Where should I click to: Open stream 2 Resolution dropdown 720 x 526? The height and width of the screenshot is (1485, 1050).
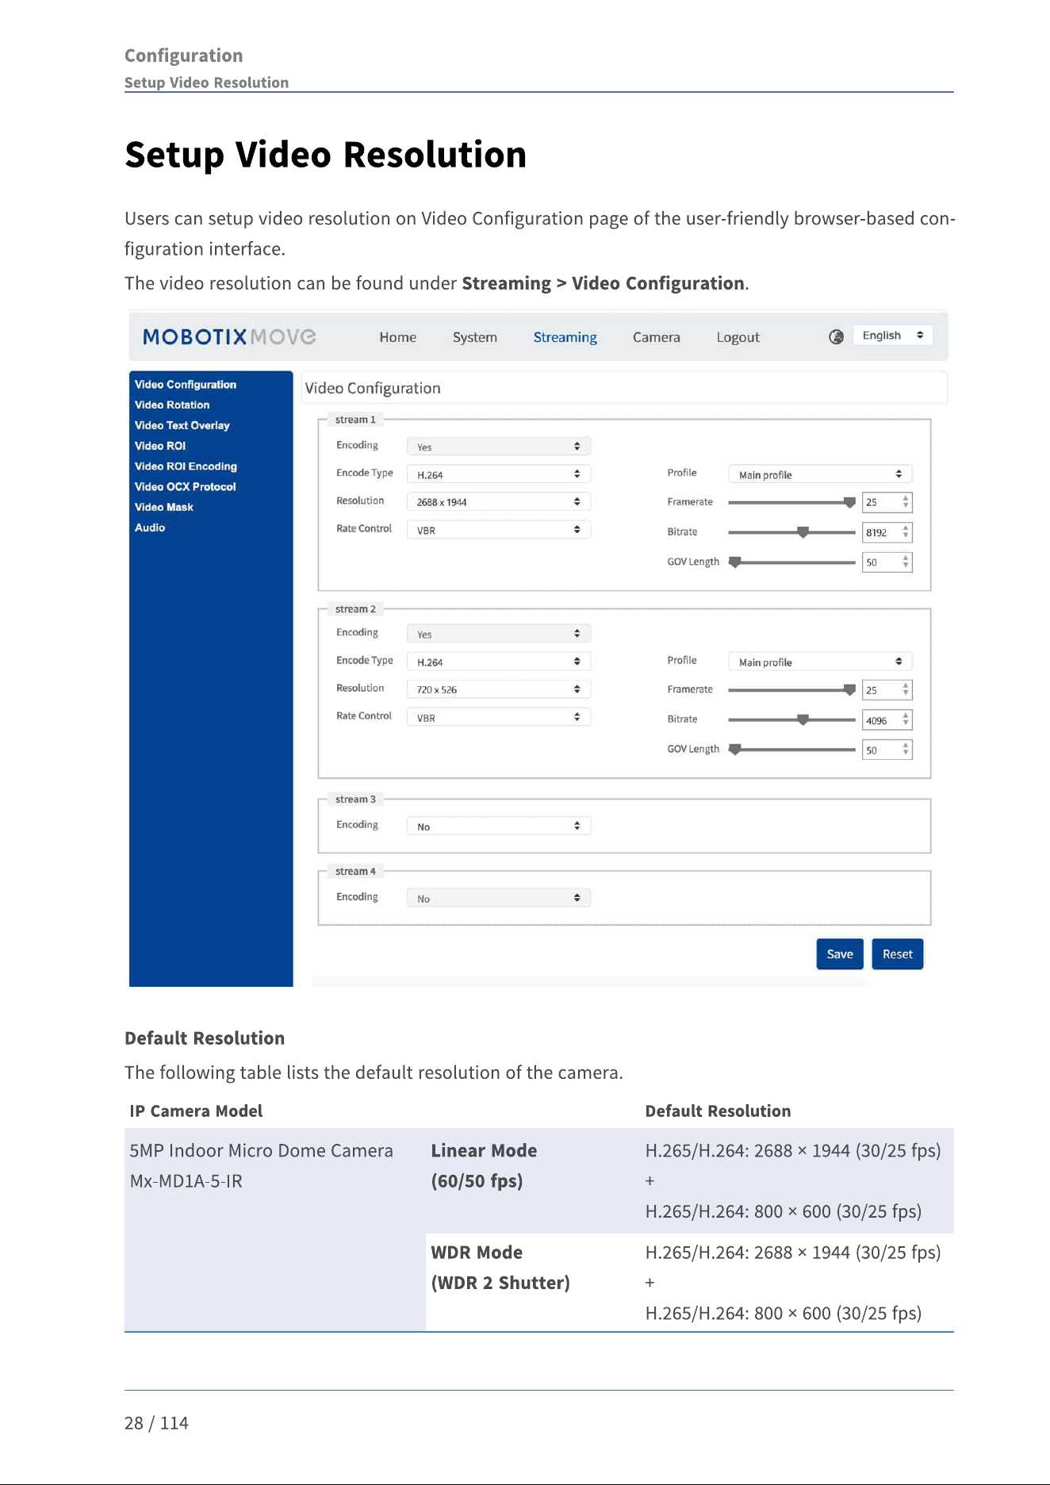[x=499, y=689]
